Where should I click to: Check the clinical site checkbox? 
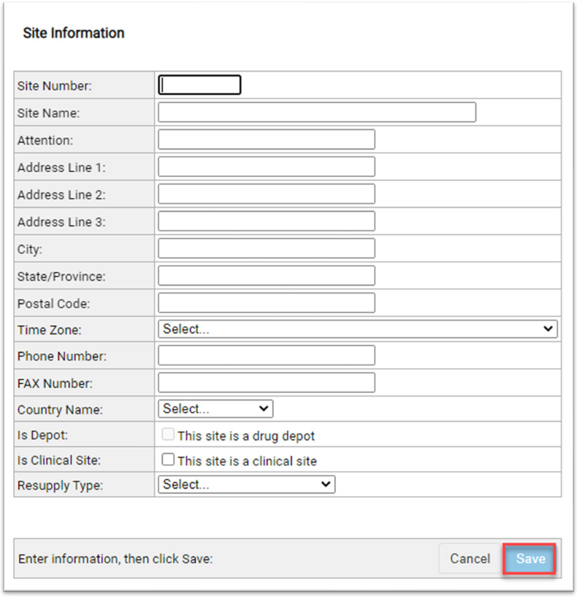pyautogui.click(x=168, y=460)
